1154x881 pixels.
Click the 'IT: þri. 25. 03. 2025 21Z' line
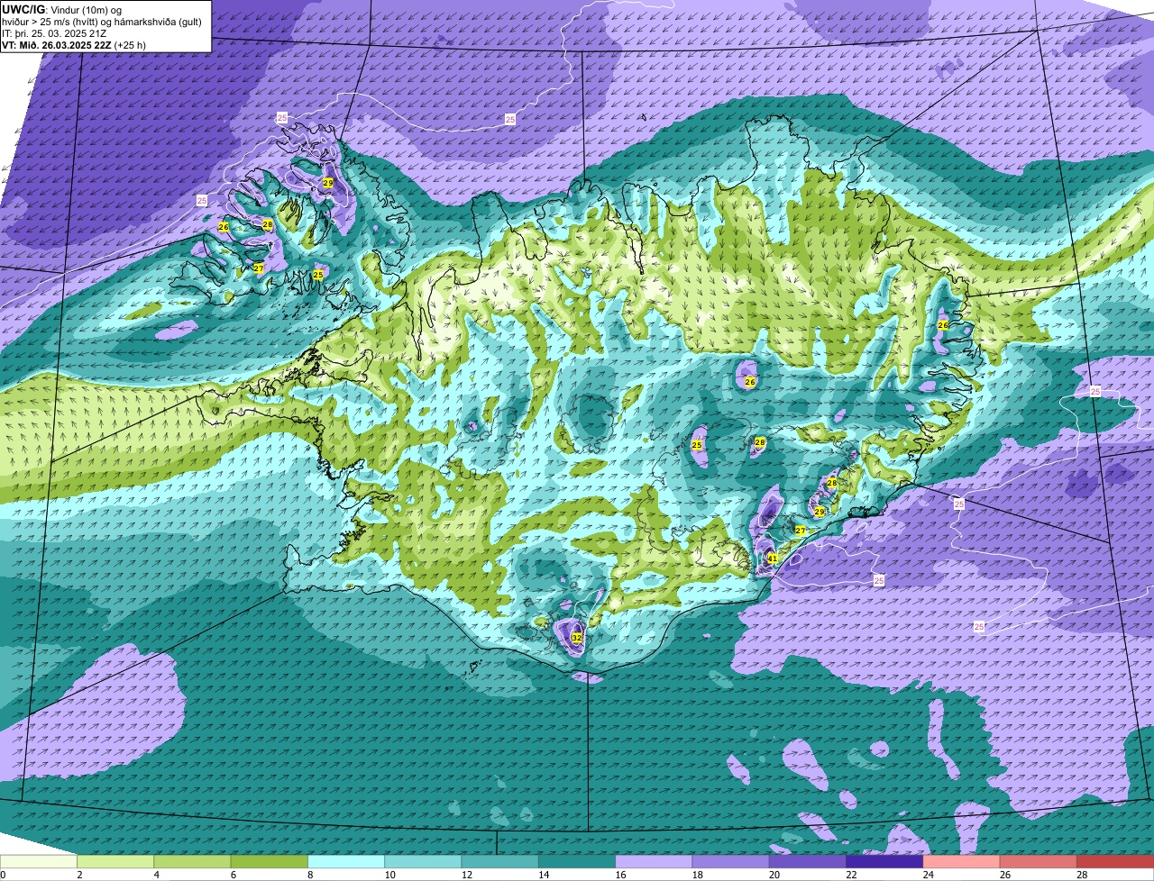click(x=54, y=32)
